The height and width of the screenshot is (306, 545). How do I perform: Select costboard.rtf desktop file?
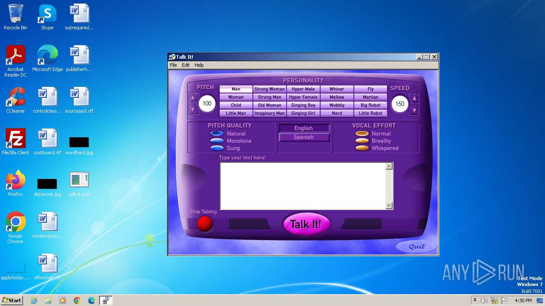pos(47,142)
